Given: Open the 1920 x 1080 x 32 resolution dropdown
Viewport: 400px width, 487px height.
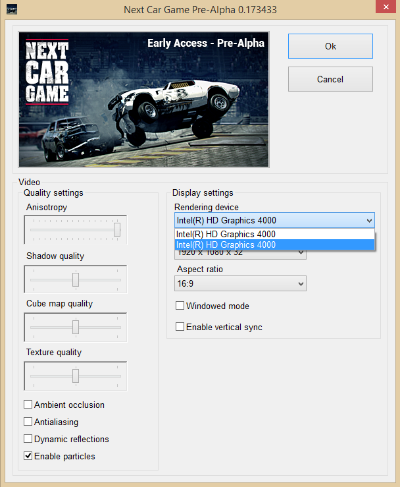Looking at the screenshot, I should coord(240,254).
